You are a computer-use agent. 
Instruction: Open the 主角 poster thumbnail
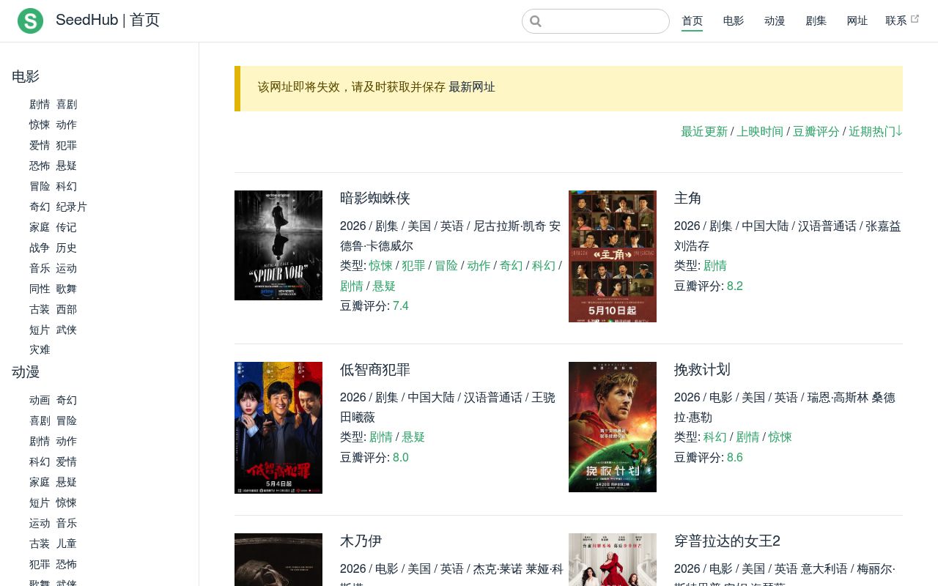[613, 256]
